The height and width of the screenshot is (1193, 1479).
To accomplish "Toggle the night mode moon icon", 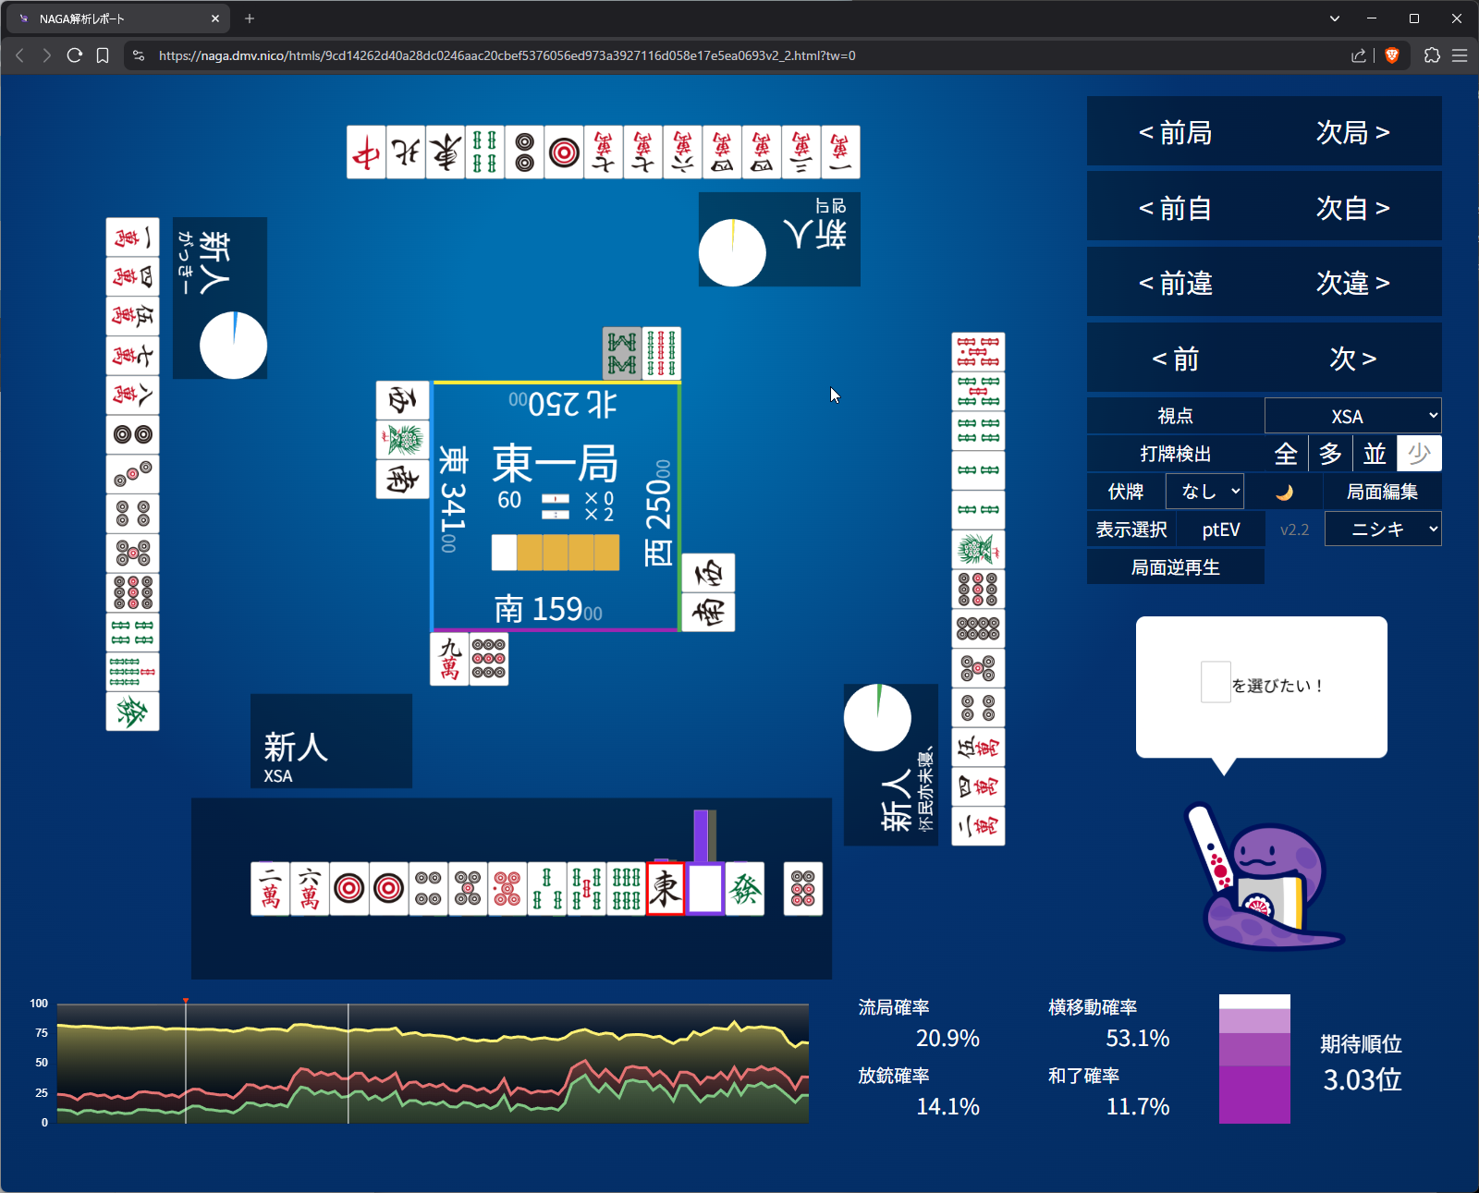I will point(1284,492).
